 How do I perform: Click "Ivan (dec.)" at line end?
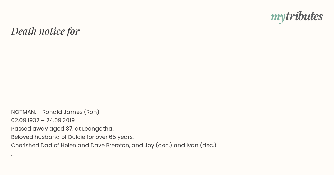(202, 146)
